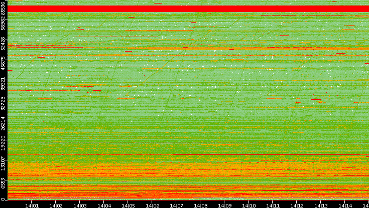This screenshot has width=369, height=208.
Task: Click the 26214 vertical axis label
Action: tap(3, 123)
